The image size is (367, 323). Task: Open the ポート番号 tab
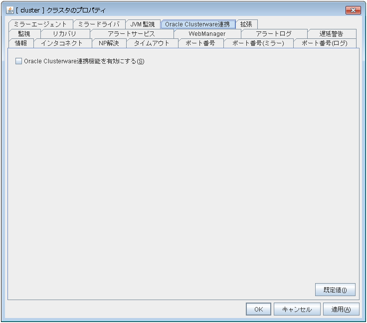click(200, 43)
